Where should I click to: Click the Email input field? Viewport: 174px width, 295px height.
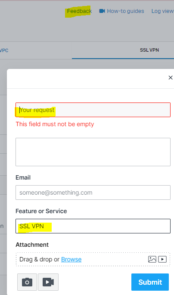[x=93, y=193]
